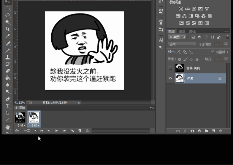Toggle lock position
Image resolution: width=233 pixels, height=165 pixels.
click(x=191, y=59)
